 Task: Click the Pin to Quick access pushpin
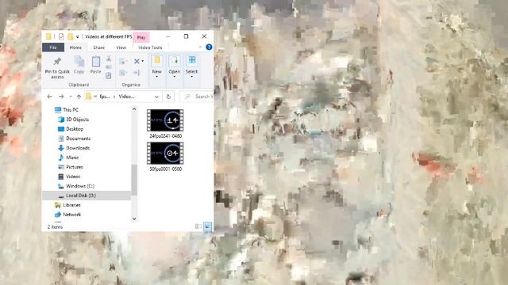point(57,61)
